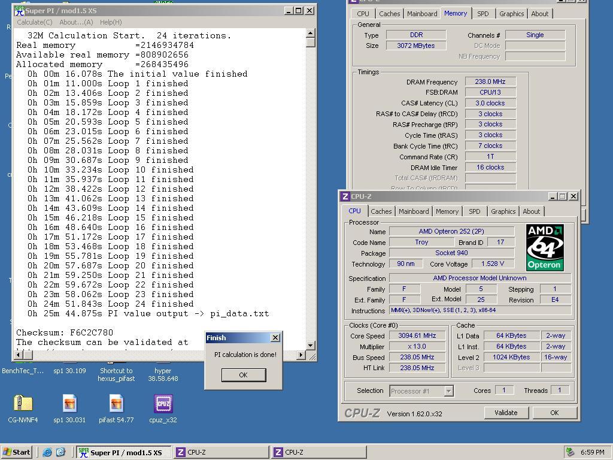613x460 pixels.
Task: Click the second quick launch browser icon
Action: click(60, 452)
